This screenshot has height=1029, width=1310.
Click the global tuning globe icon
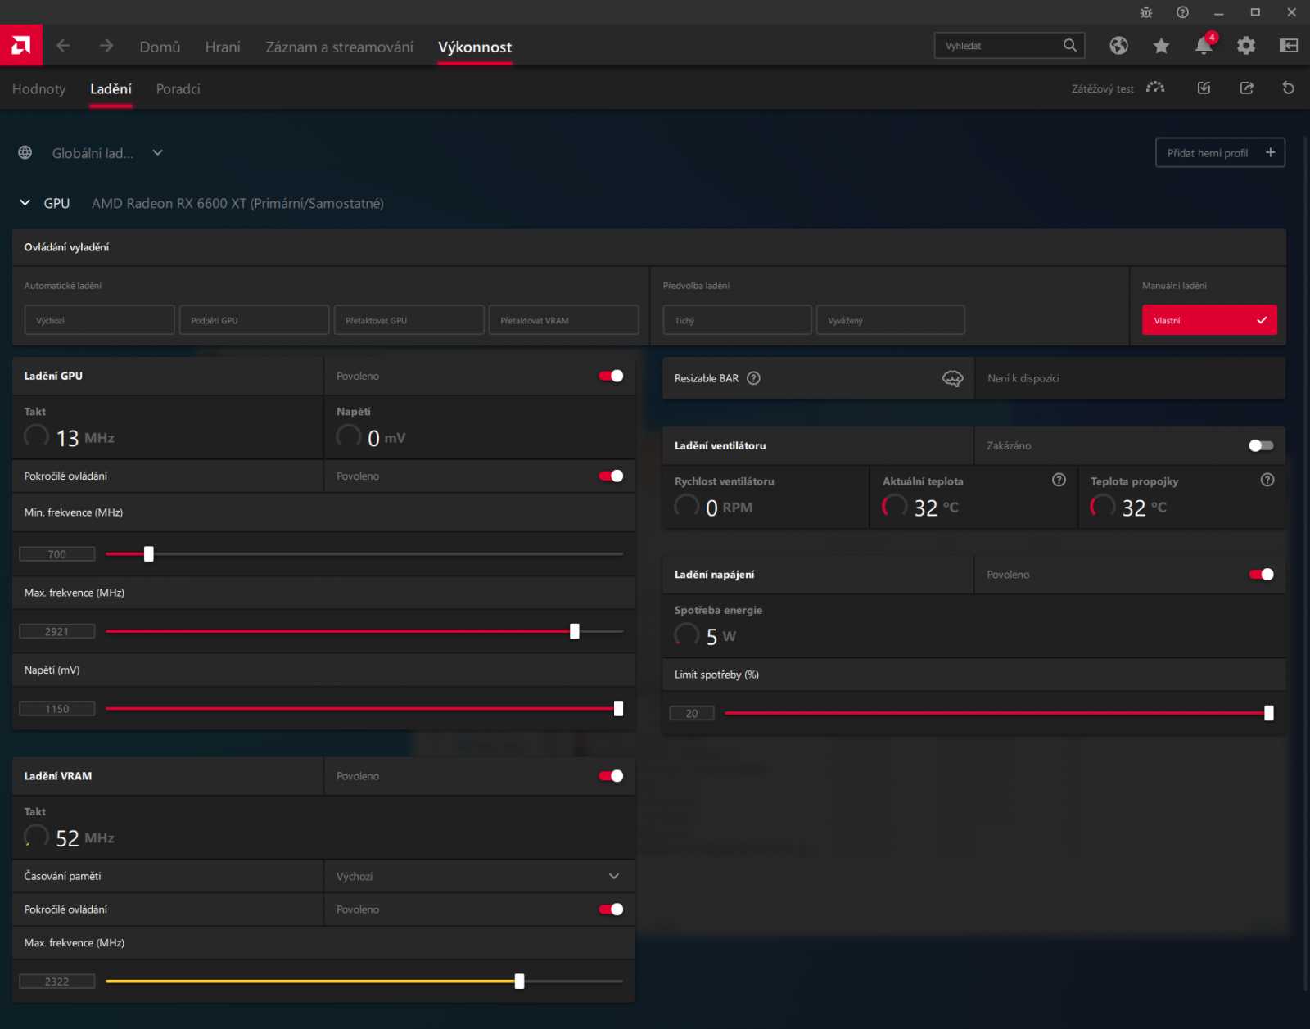[x=25, y=152]
